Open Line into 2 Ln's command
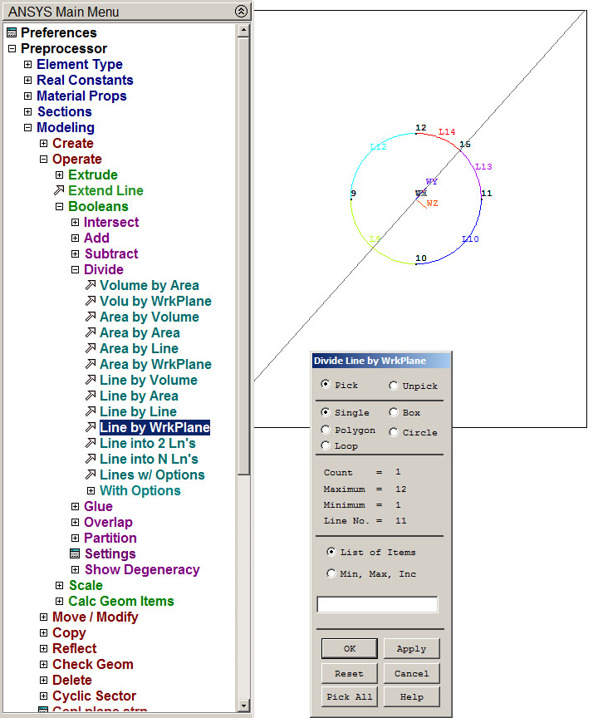The image size is (598, 718). (x=148, y=443)
